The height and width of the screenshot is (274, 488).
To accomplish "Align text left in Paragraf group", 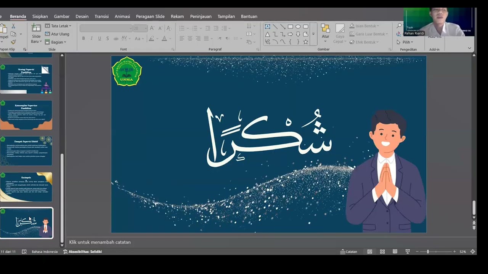I will [x=182, y=38].
